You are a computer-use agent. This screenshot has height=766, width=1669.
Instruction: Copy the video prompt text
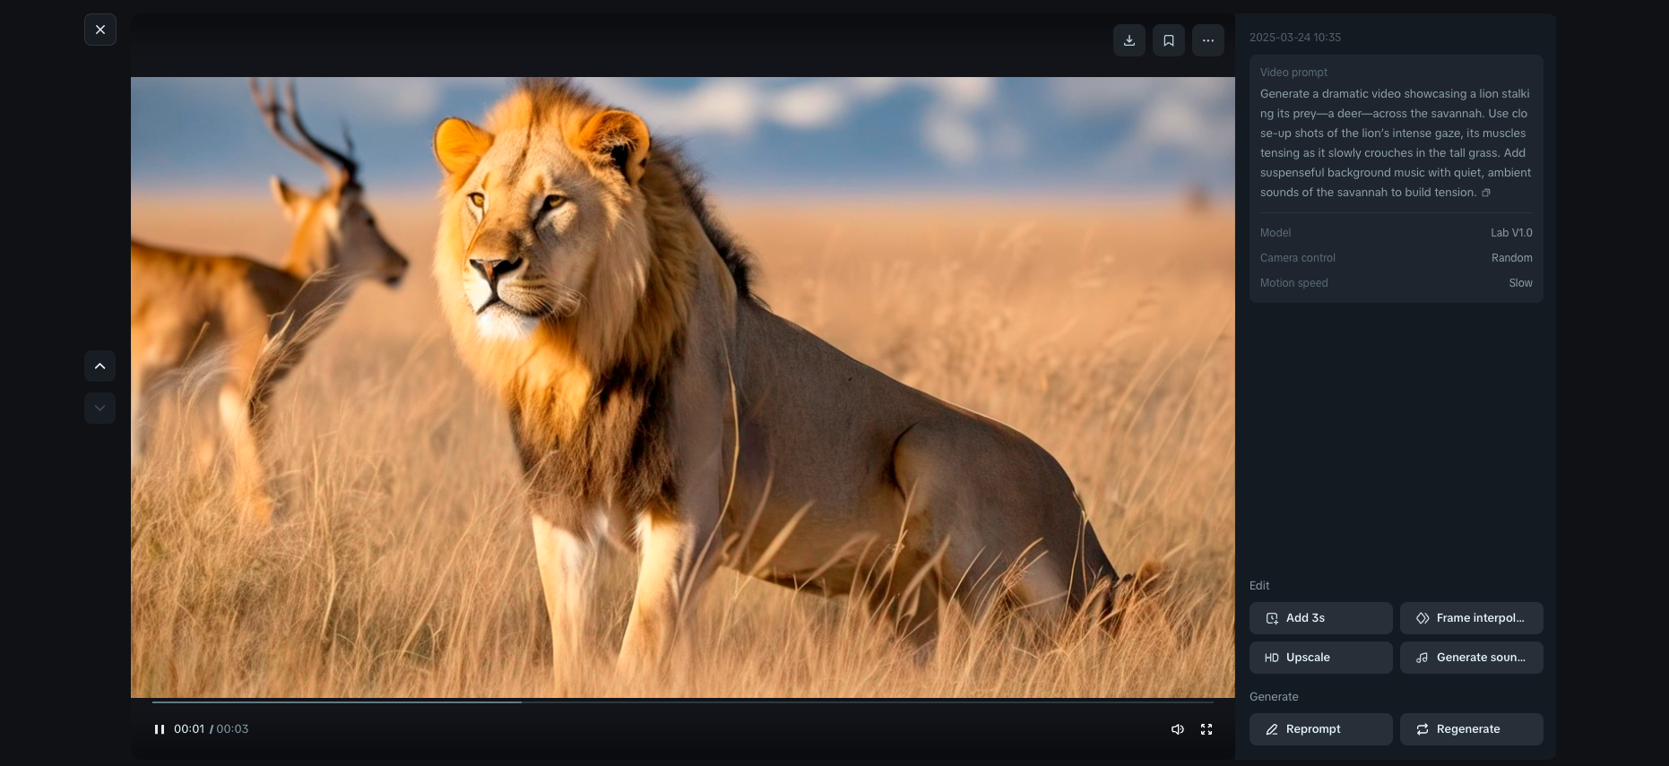(x=1486, y=193)
